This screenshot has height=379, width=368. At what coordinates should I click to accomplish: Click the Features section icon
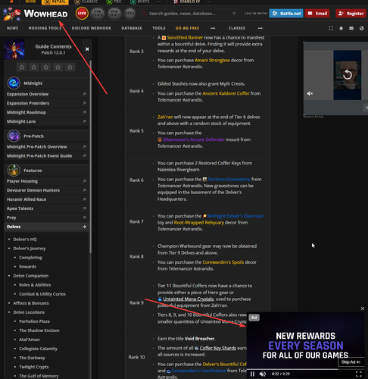(x=14, y=171)
